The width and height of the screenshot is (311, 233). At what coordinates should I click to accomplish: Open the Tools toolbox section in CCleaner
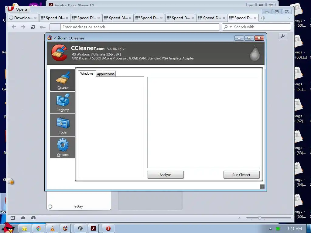63,125
